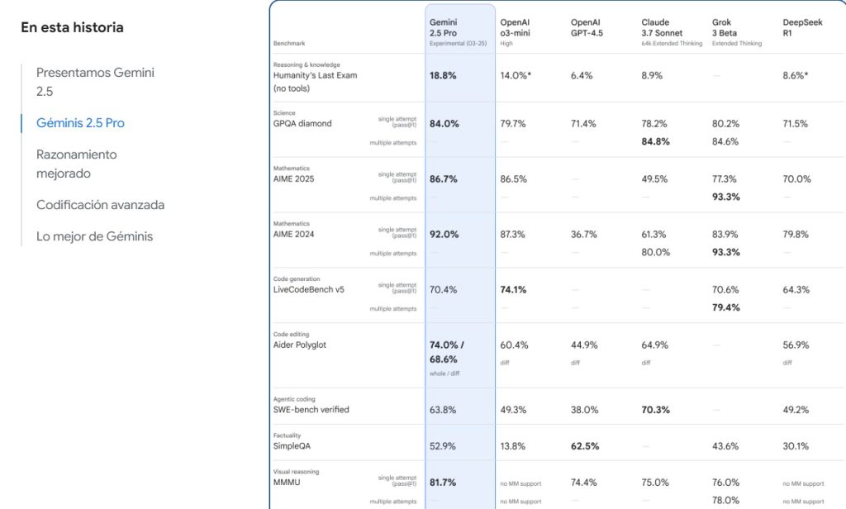Viewport: 846px width, 509px height.
Task: Jump to the Razonamiento mejorado section
Action: pyautogui.click(x=76, y=164)
